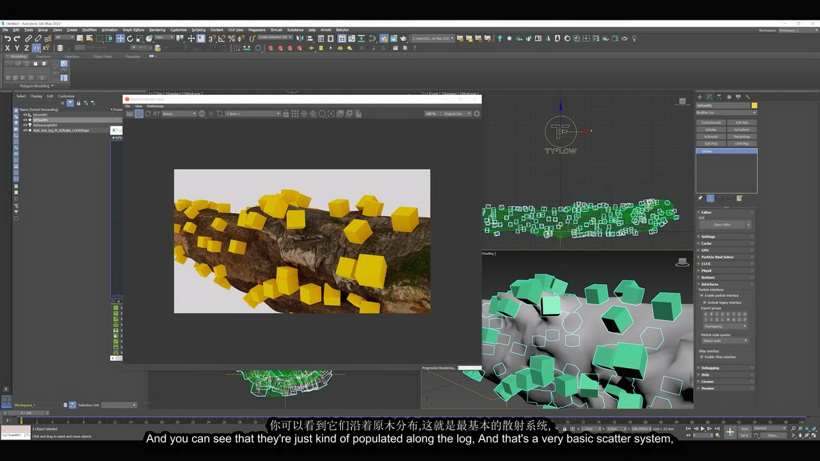Click the tyConform modifier button

pyautogui.click(x=741, y=130)
